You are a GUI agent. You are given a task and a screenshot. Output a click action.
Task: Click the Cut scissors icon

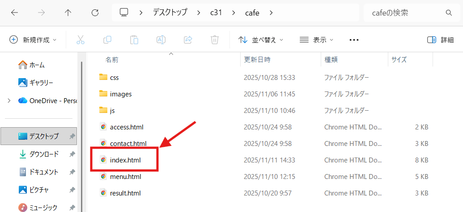(x=81, y=40)
